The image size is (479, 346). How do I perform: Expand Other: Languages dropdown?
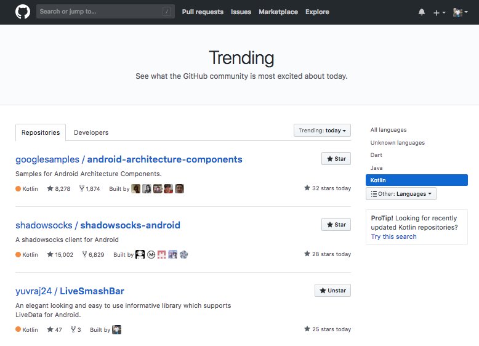click(401, 194)
